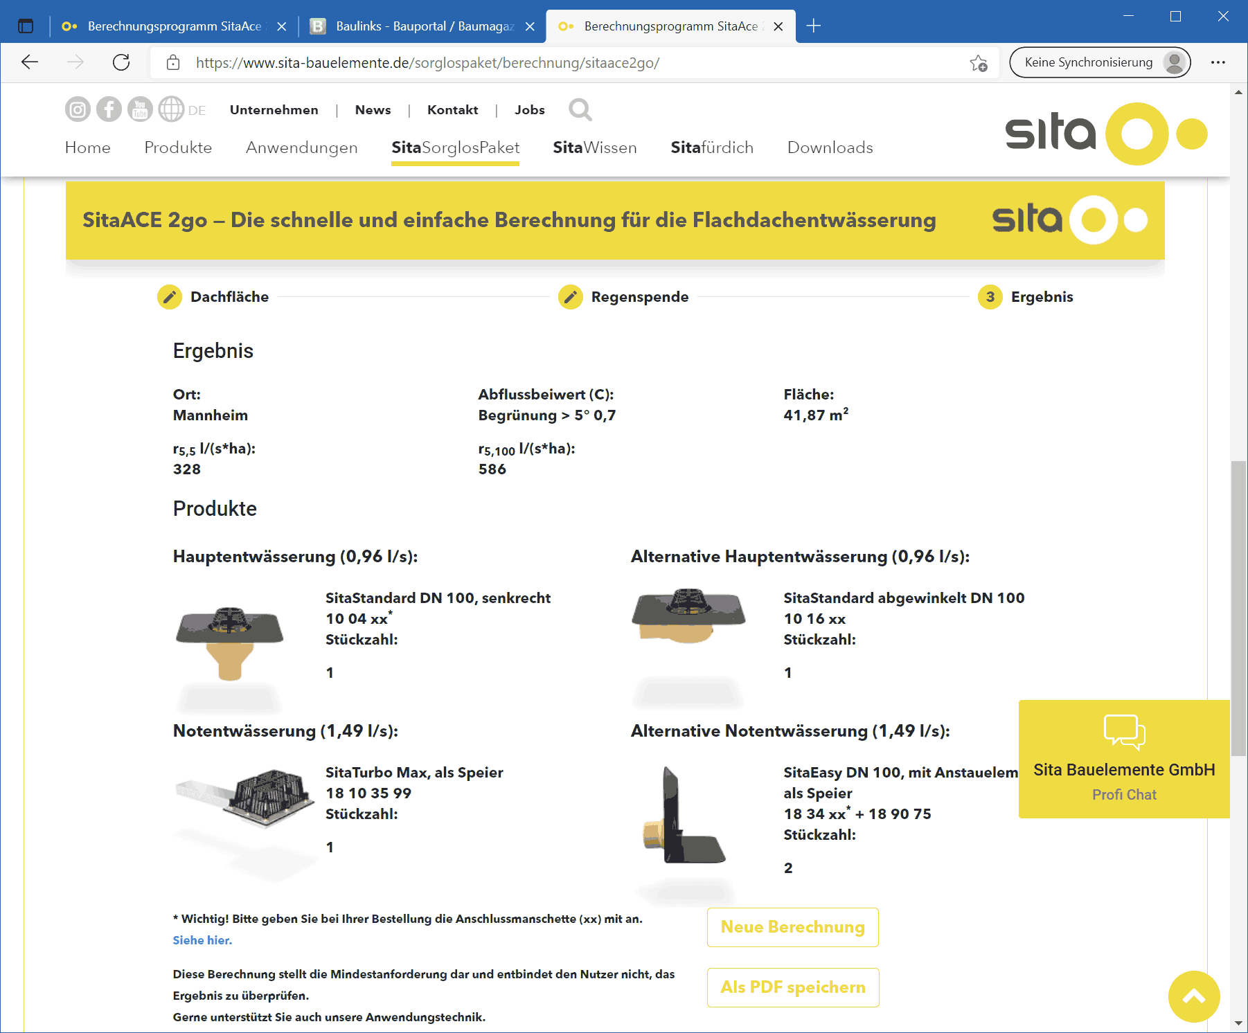This screenshot has height=1033, width=1248.
Task: Click the globe language selector DE
Action: [x=182, y=109]
